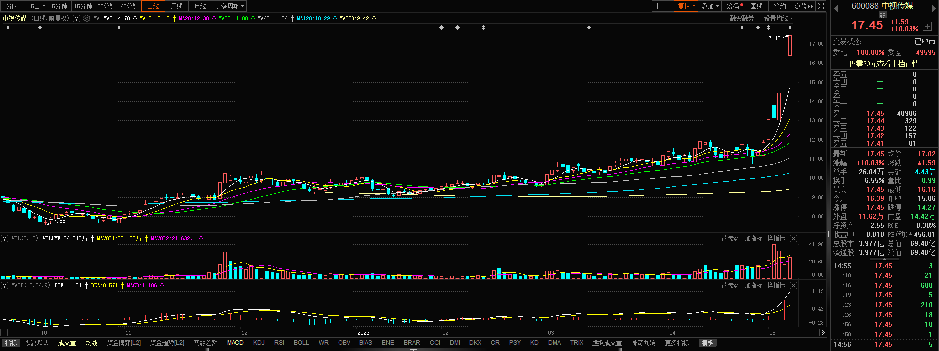Close the VOL indicator panel
The width and height of the screenshot is (939, 351).
click(x=793, y=239)
